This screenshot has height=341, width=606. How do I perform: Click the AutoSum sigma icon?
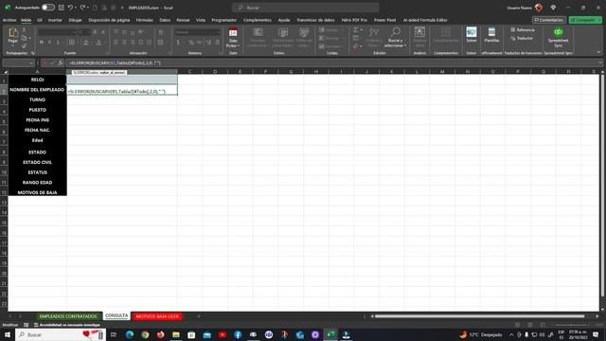(356, 29)
